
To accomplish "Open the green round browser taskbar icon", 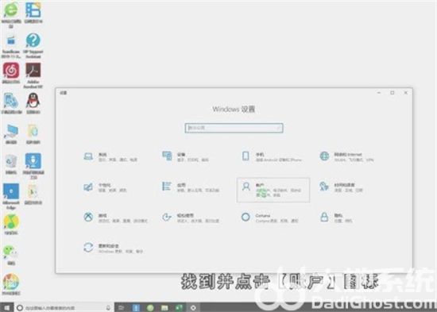I will coord(150,307).
